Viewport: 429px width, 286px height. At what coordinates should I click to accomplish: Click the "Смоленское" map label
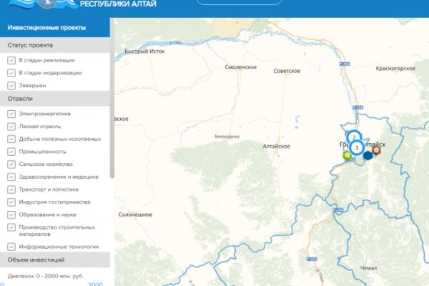point(241,67)
